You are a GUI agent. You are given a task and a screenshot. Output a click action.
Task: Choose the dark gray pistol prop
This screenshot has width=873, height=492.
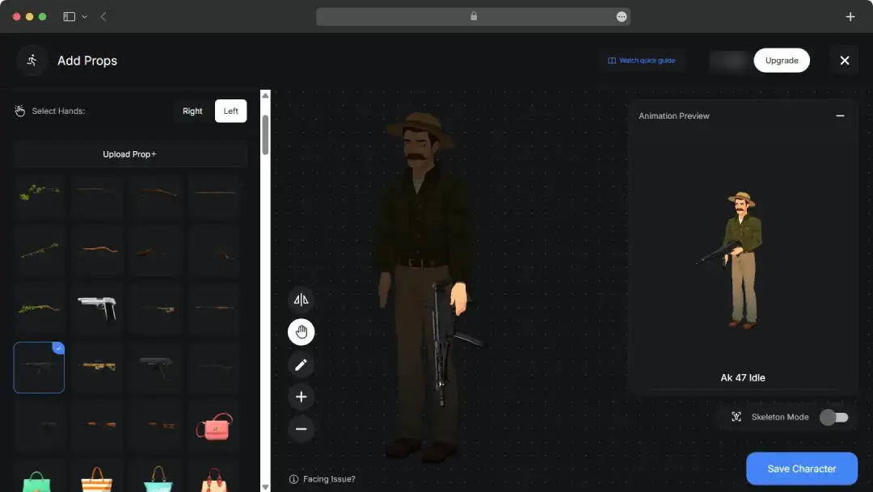coord(157,366)
